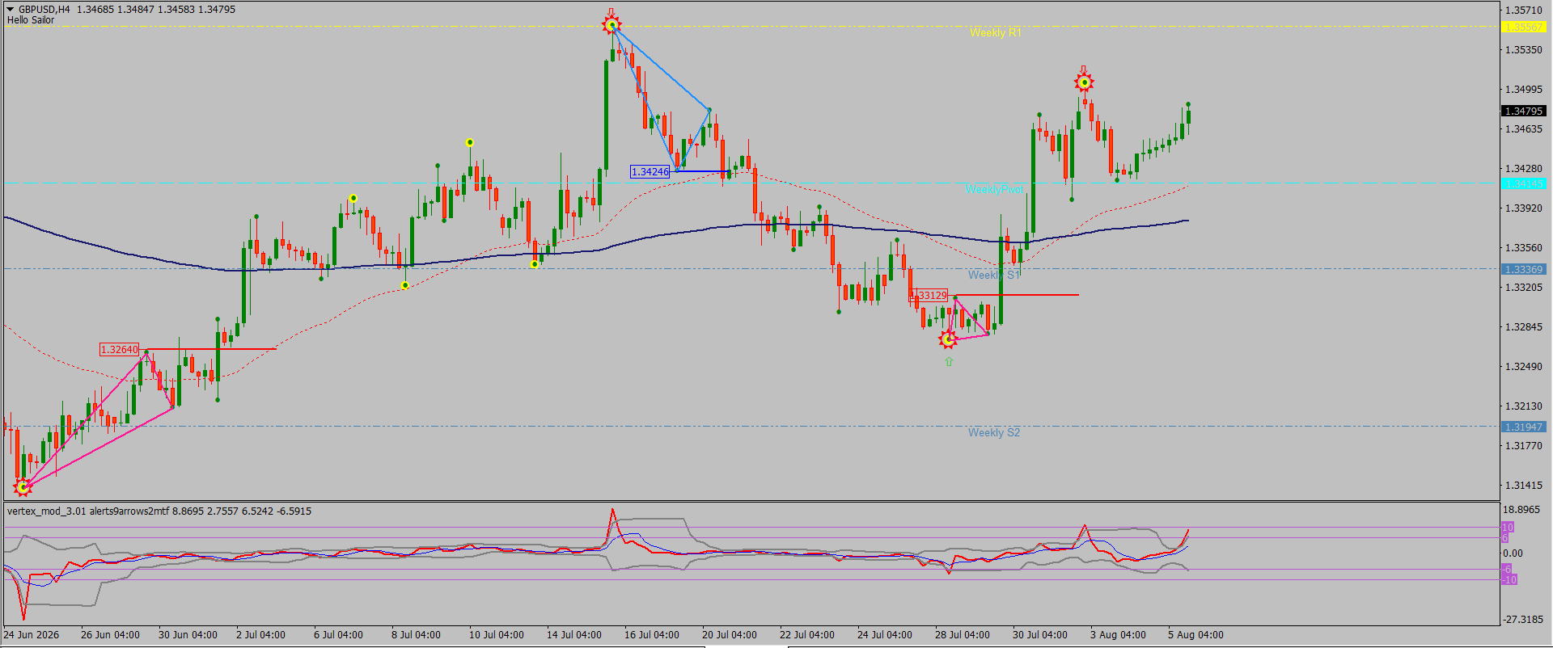Image resolution: width=1553 pixels, height=648 pixels.
Task: Select the 'Hello Sailor' chart label
Action: click(31, 20)
